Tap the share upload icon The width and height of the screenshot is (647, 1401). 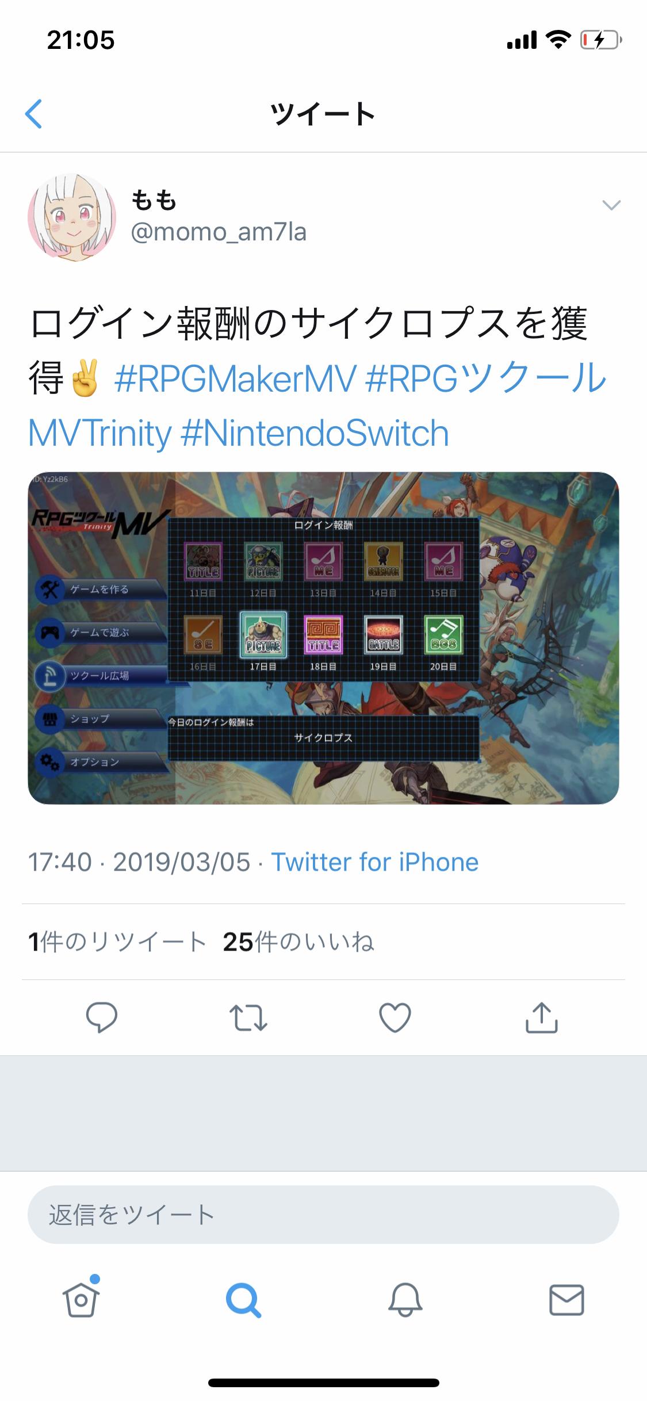pyautogui.click(x=542, y=1017)
